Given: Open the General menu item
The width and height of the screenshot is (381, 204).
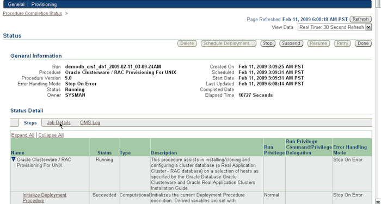Looking at the screenshot, I should (16, 4).
